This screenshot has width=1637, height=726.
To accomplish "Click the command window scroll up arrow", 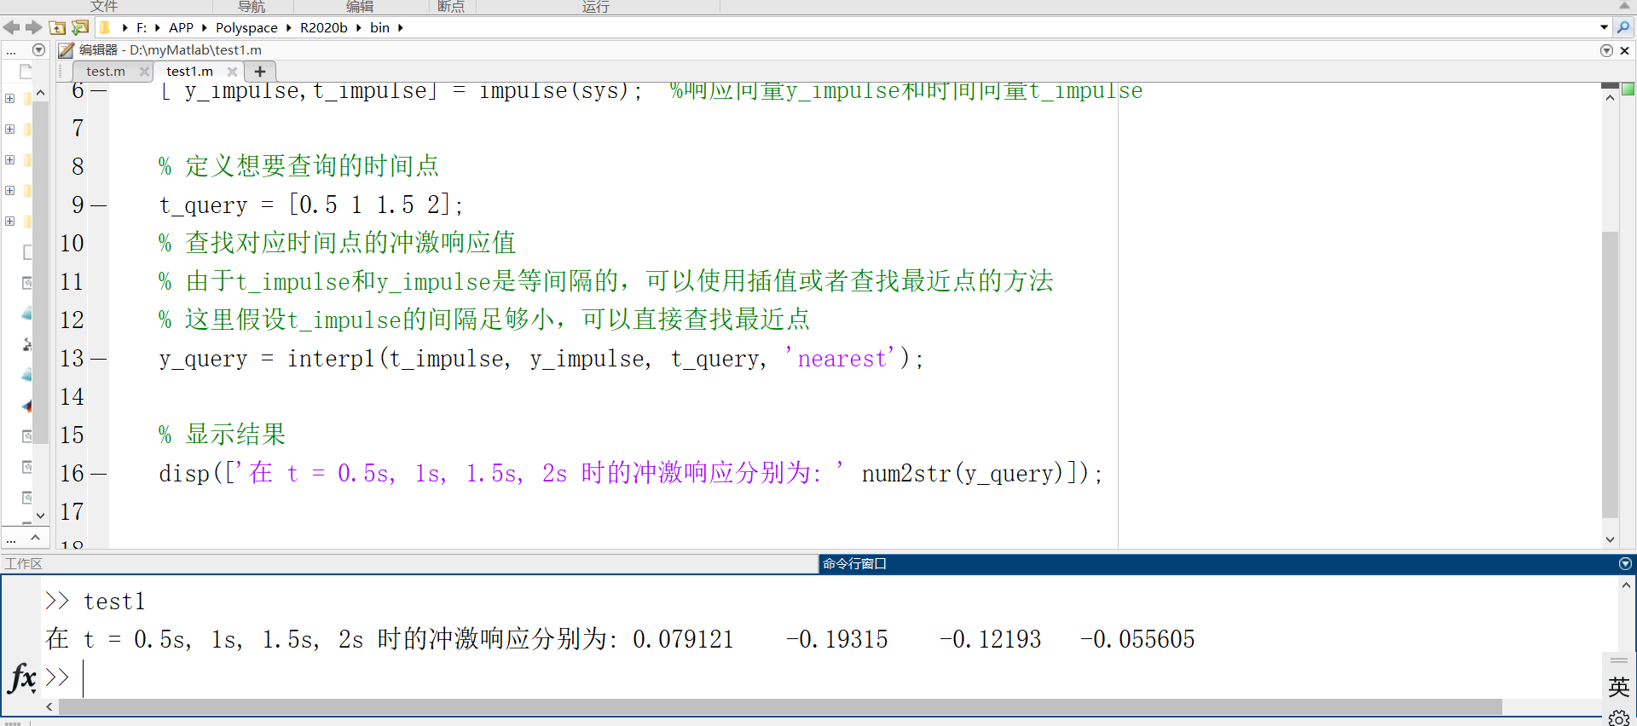I will [1626, 585].
